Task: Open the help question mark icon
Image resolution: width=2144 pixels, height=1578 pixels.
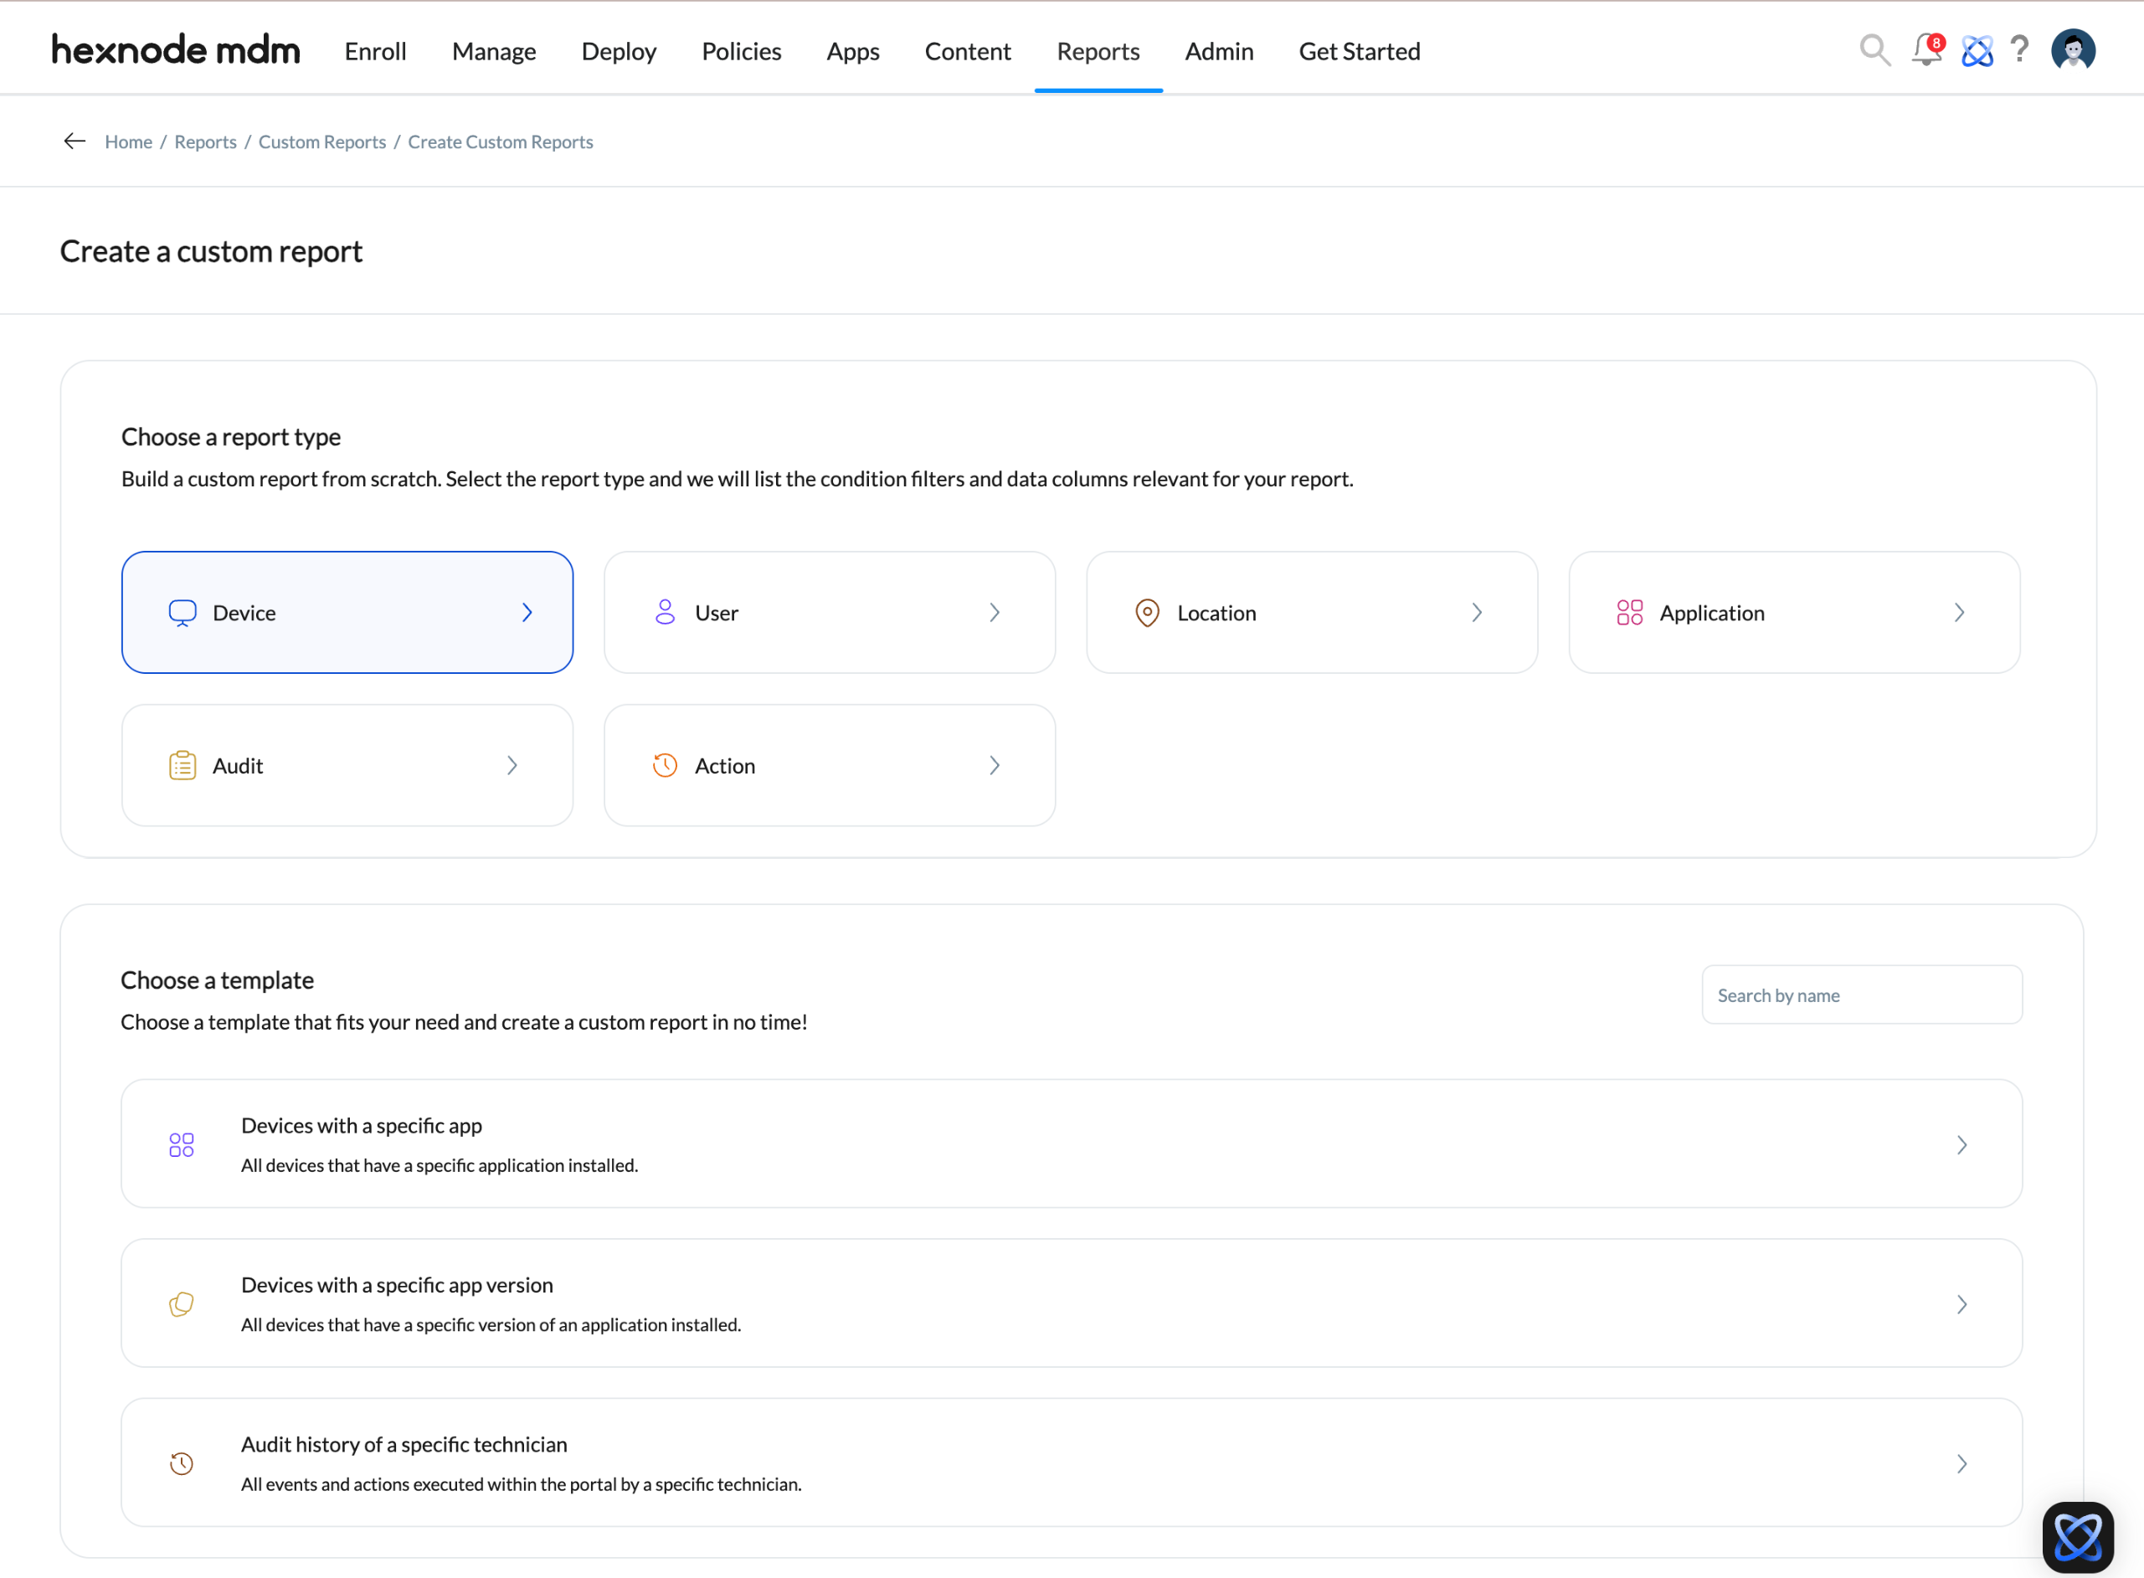Action: [2019, 49]
